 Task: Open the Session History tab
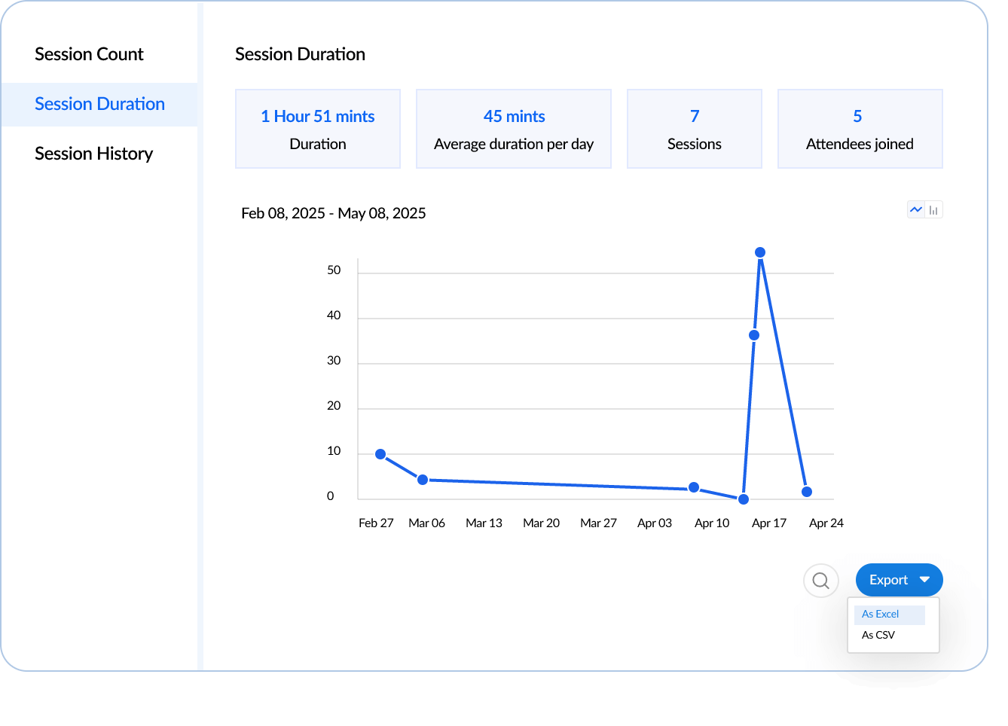click(x=93, y=154)
